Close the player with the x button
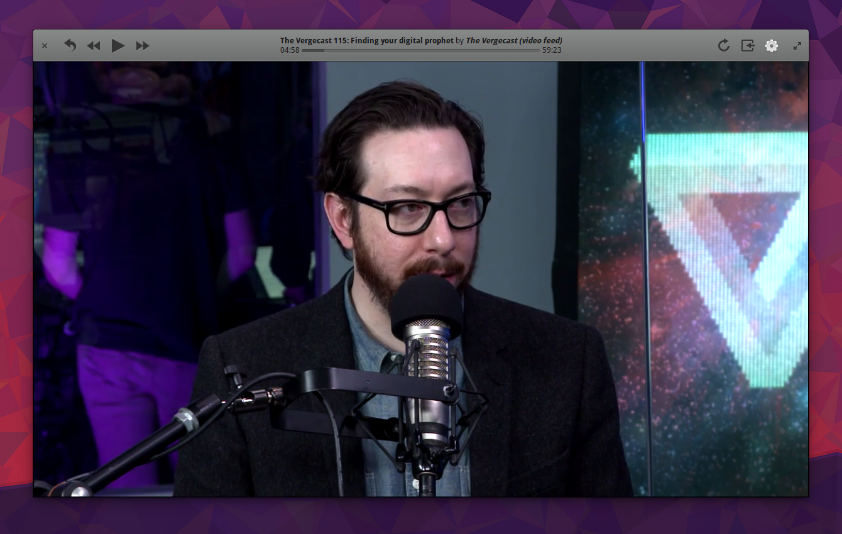842x534 pixels. [x=45, y=46]
